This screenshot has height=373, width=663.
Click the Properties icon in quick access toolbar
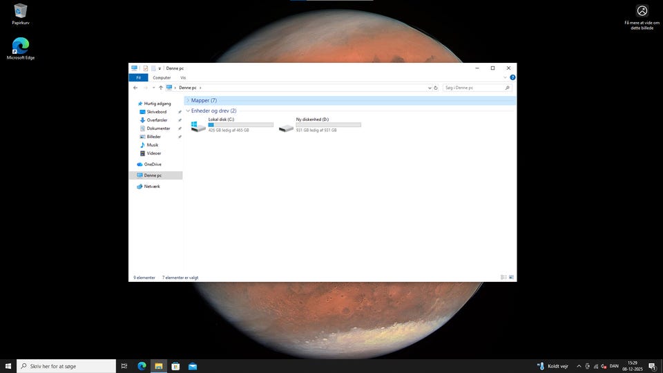pyautogui.click(x=145, y=68)
